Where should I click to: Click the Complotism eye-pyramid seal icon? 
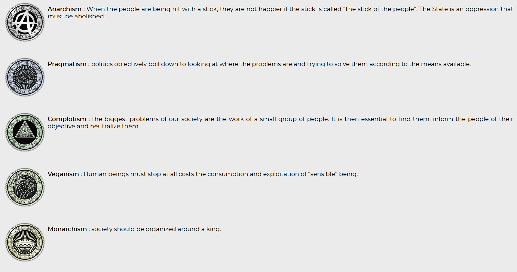(25, 132)
